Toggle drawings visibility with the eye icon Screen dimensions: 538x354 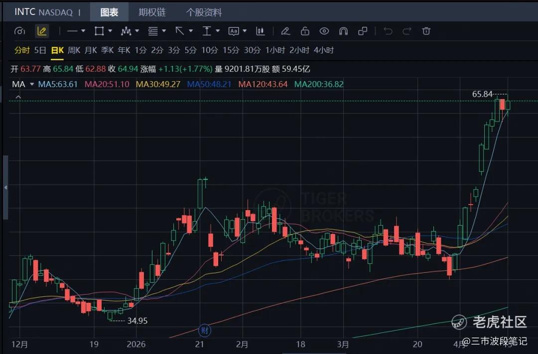click(x=324, y=31)
